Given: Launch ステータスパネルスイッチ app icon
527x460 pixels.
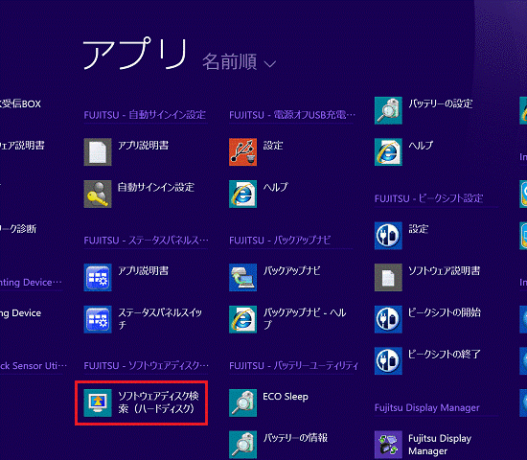Looking at the screenshot, I should pos(98,319).
